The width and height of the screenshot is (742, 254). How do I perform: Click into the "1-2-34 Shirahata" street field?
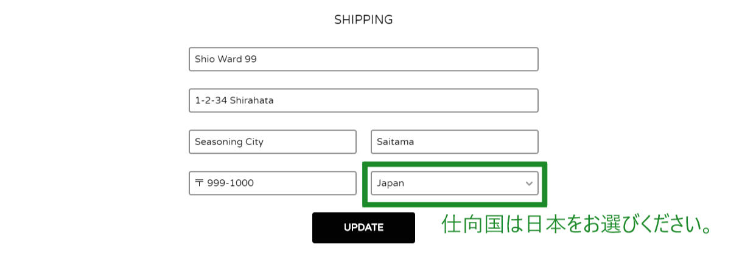point(363,101)
